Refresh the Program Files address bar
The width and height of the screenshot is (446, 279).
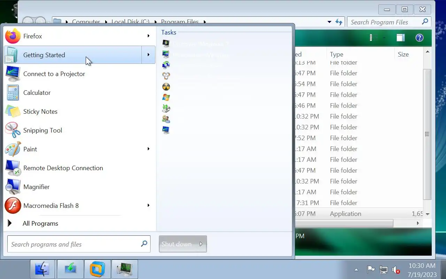[x=339, y=22]
